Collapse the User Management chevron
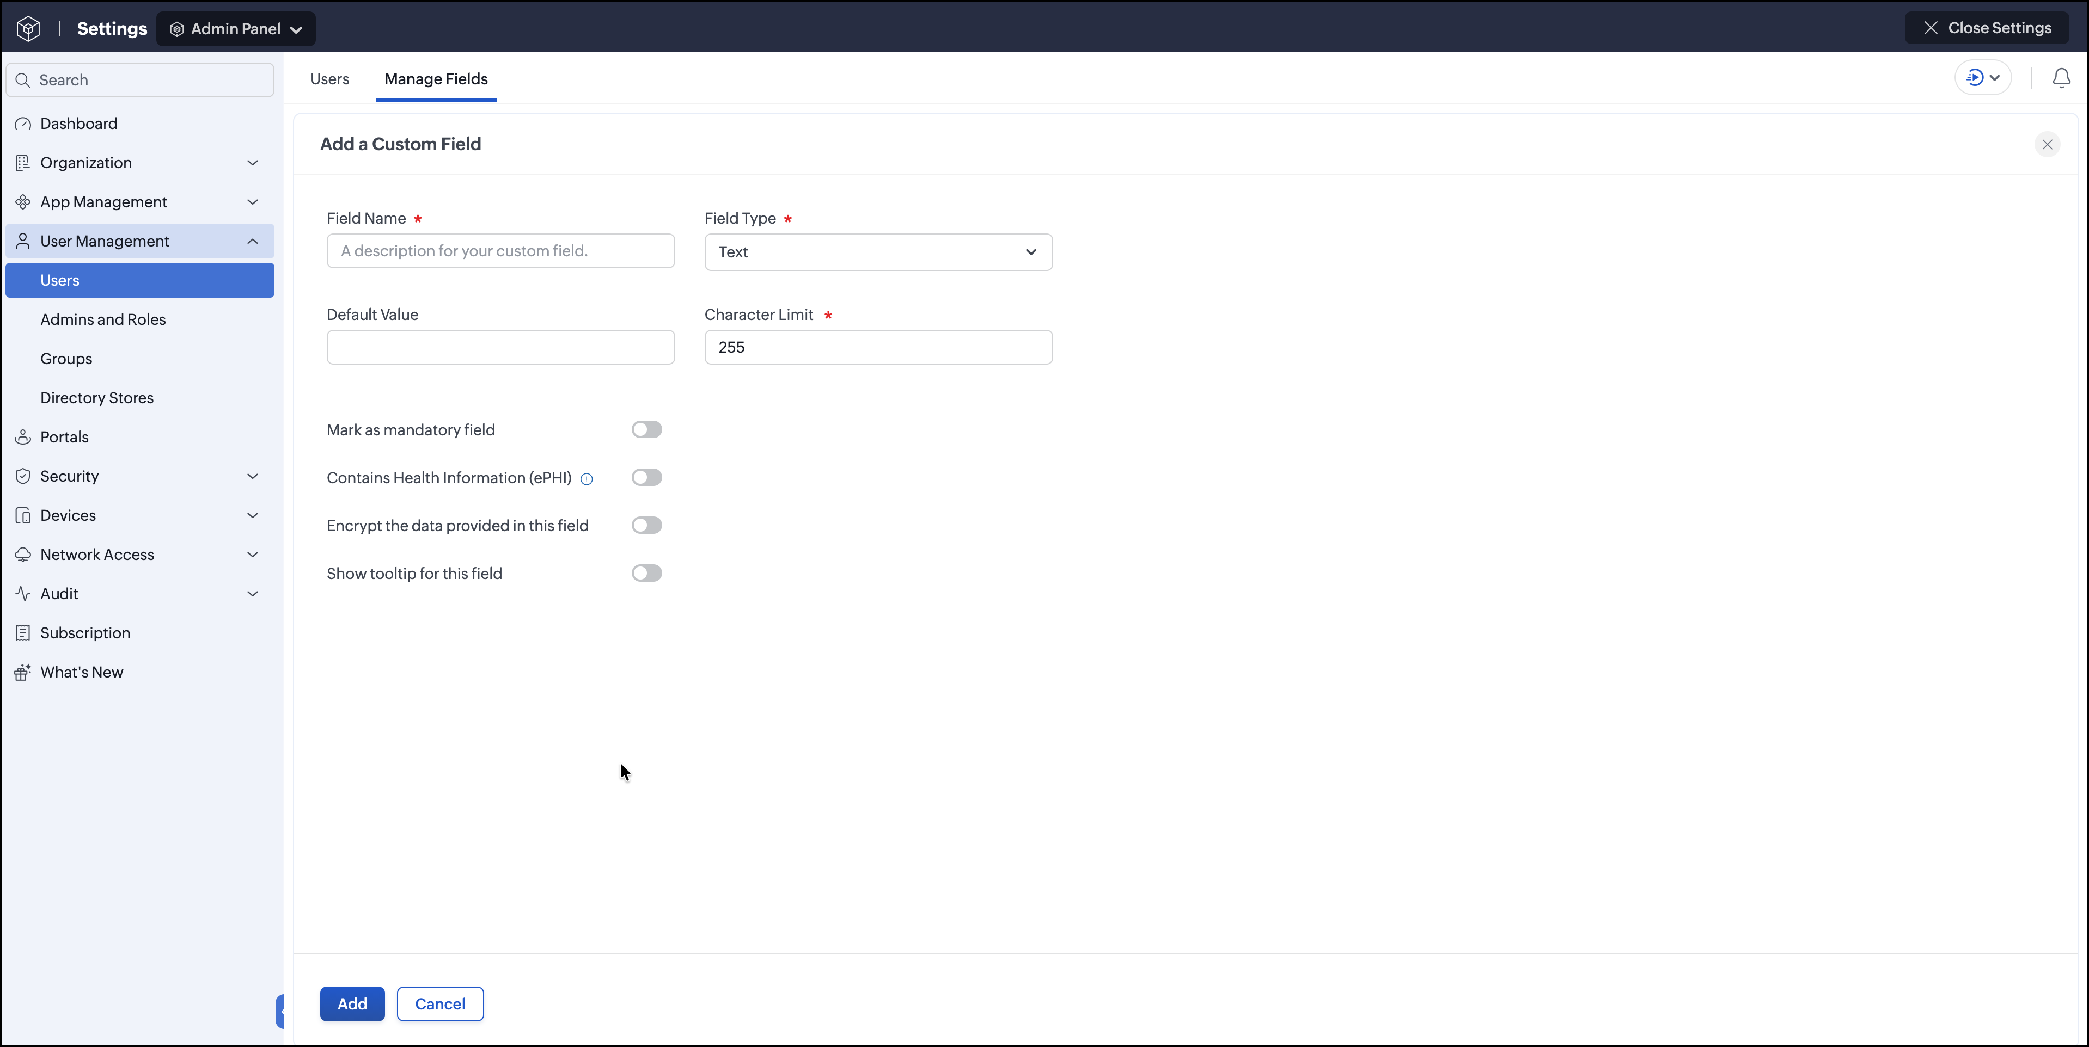The image size is (2089, 1047). point(253,242)
